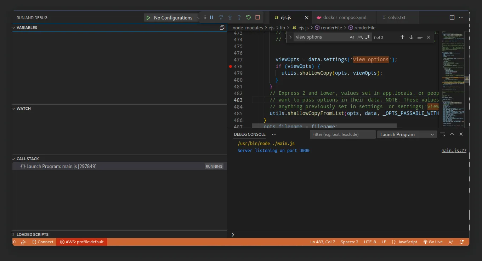This screenshot has width=482, height=261.
Task: Toggle Use Regular Expression in find
Action: point(368,37)
